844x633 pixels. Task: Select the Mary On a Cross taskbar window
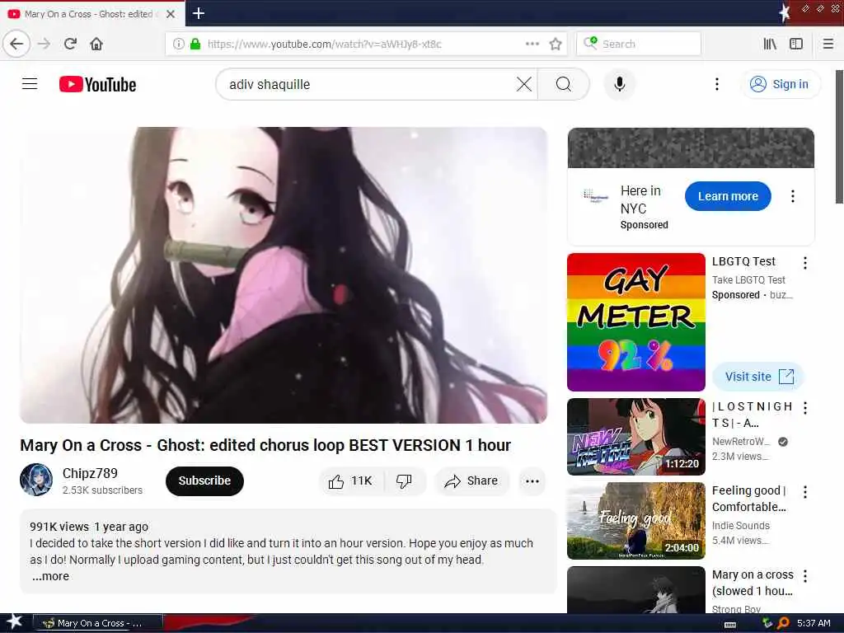(98, 623)
